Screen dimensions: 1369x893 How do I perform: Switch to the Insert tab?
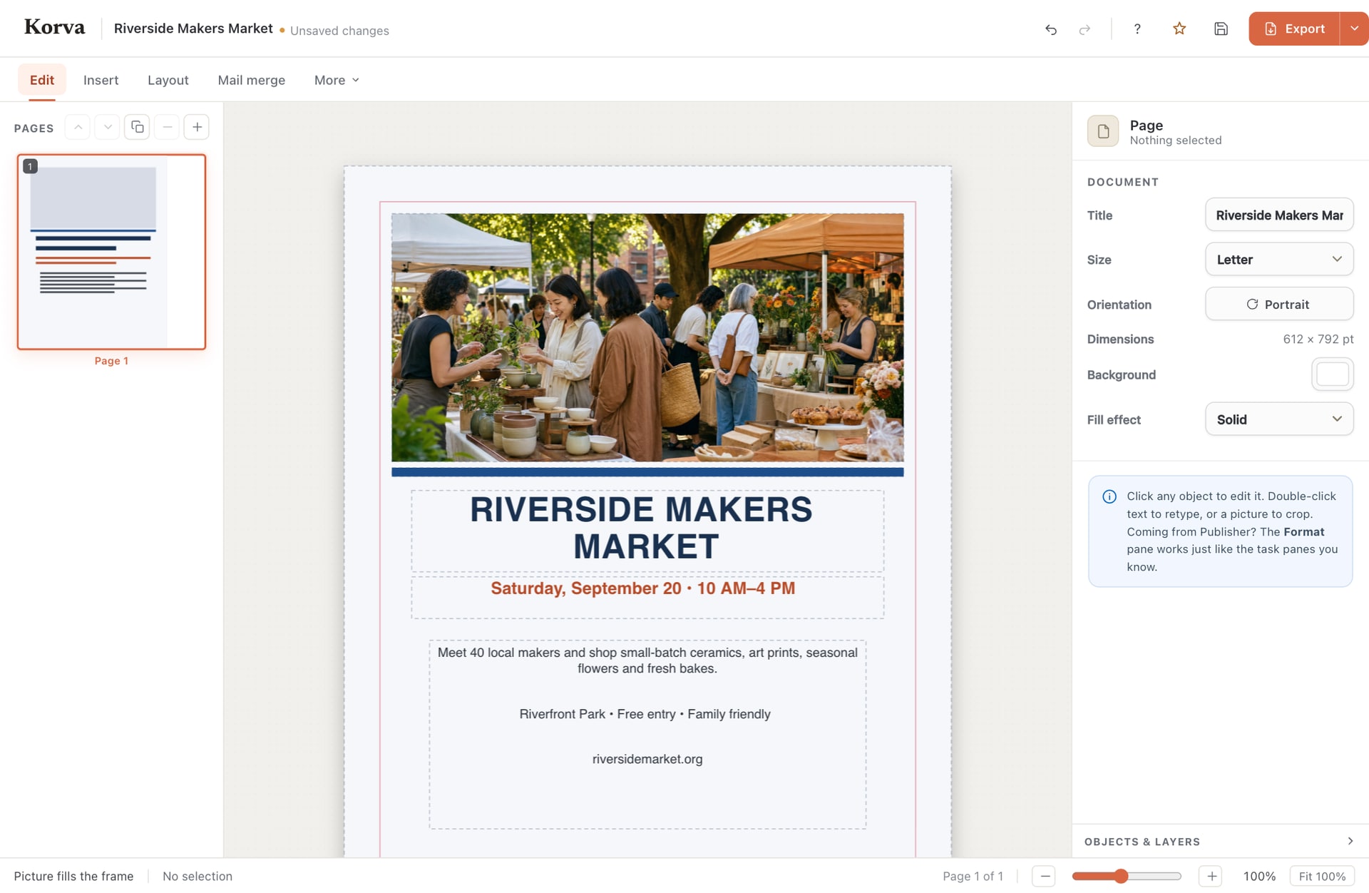point(101,81)
